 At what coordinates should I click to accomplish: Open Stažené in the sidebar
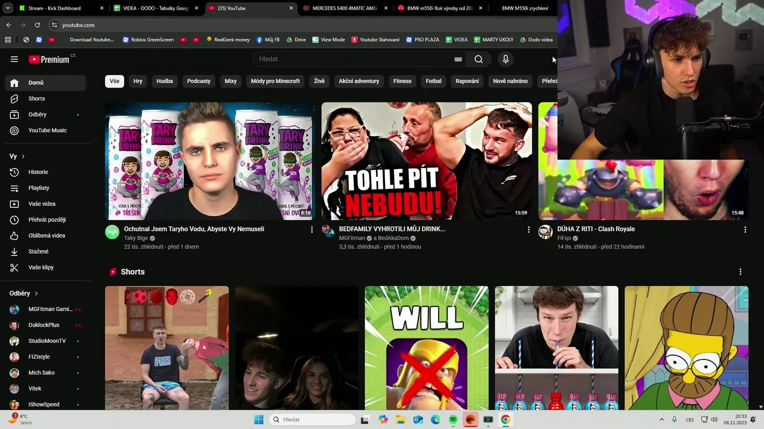coord(45,251)
